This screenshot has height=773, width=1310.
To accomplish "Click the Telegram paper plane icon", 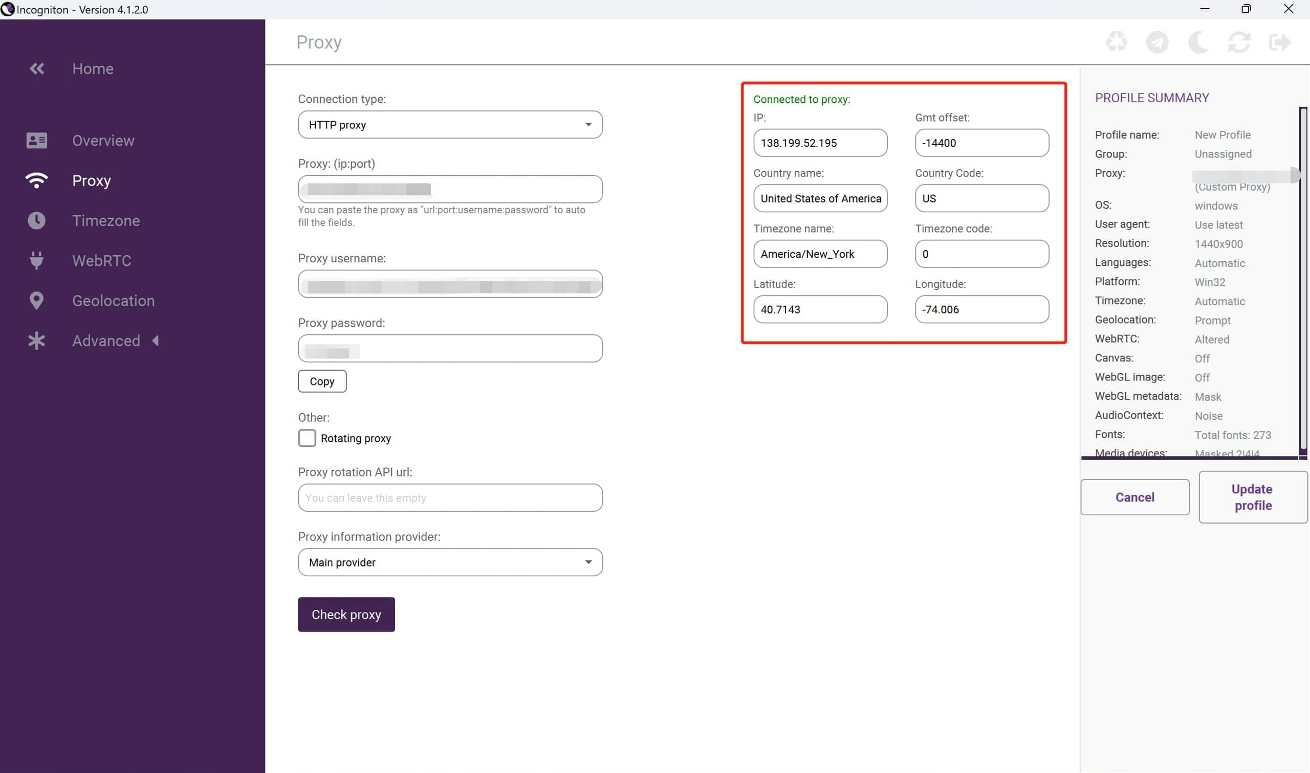I will (x=1157, y=42).
